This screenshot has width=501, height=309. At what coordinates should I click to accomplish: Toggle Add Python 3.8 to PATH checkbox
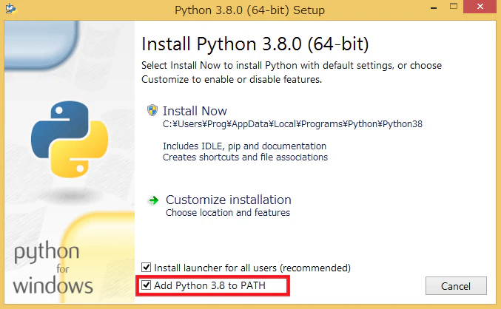click(146, 285)
